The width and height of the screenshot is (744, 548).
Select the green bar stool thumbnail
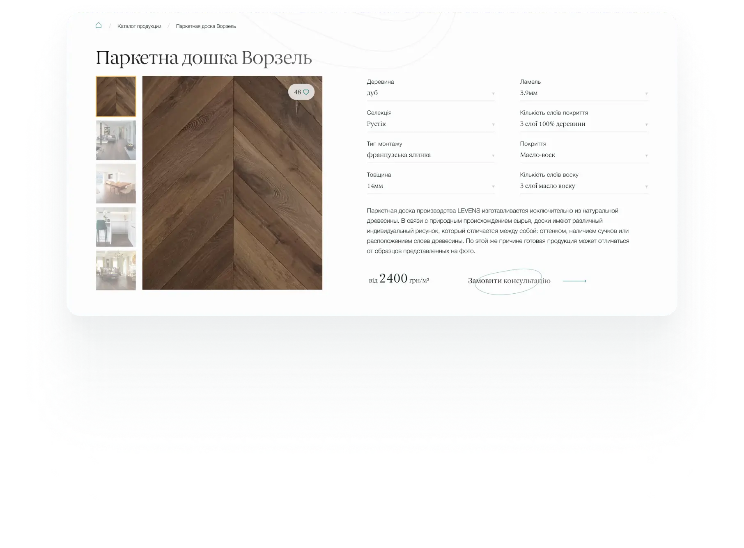(116, 227)
